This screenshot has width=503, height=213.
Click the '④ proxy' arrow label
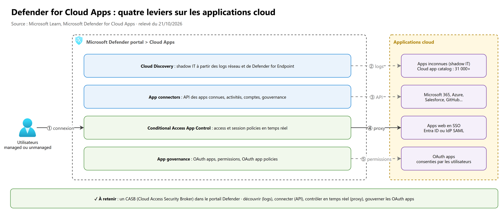tap(376, 128)
